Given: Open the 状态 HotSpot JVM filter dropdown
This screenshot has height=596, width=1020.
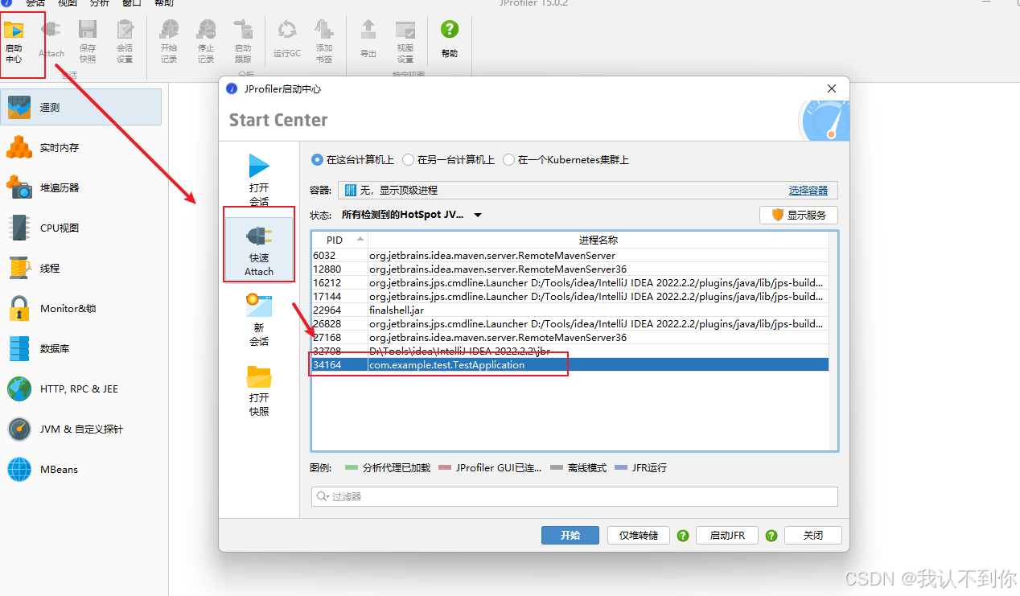Looking at the screenshot, I should (x=412, y=215).
